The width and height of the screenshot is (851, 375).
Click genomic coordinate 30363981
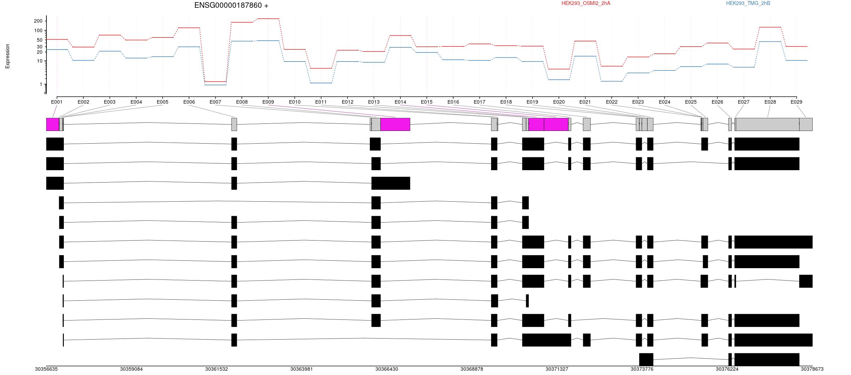(x=302, y=369)
